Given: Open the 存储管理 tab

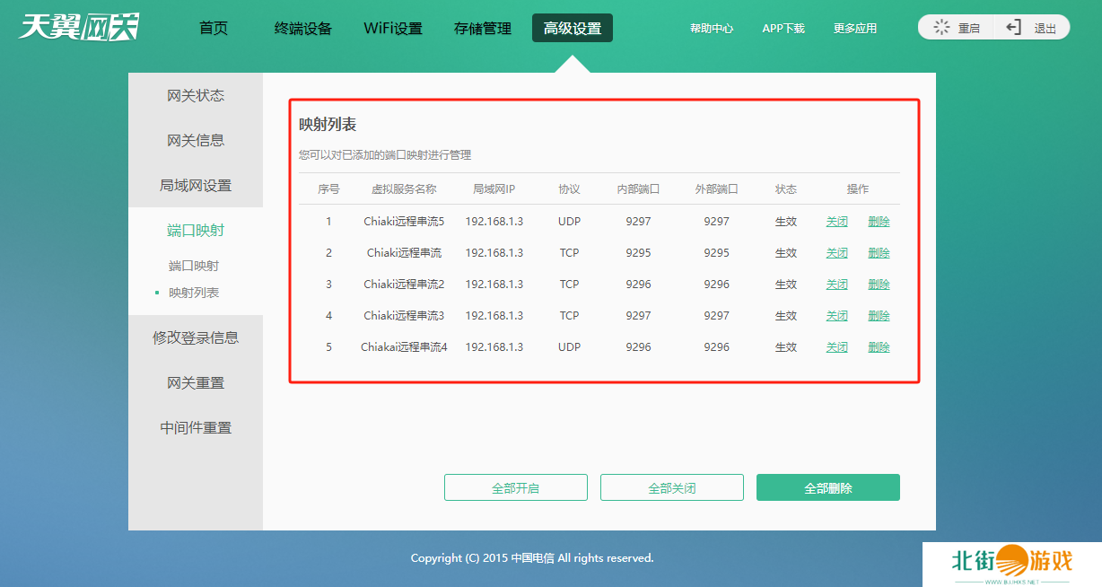Looking at the screenshot, I should pos(483,28).
